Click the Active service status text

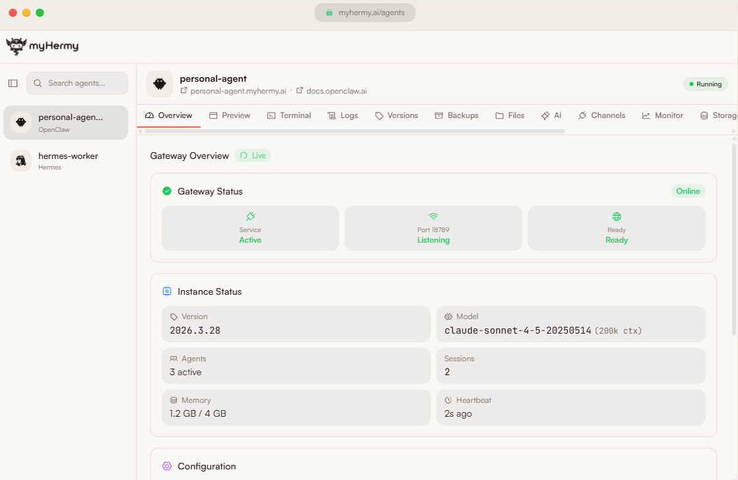tap(250, 240)
